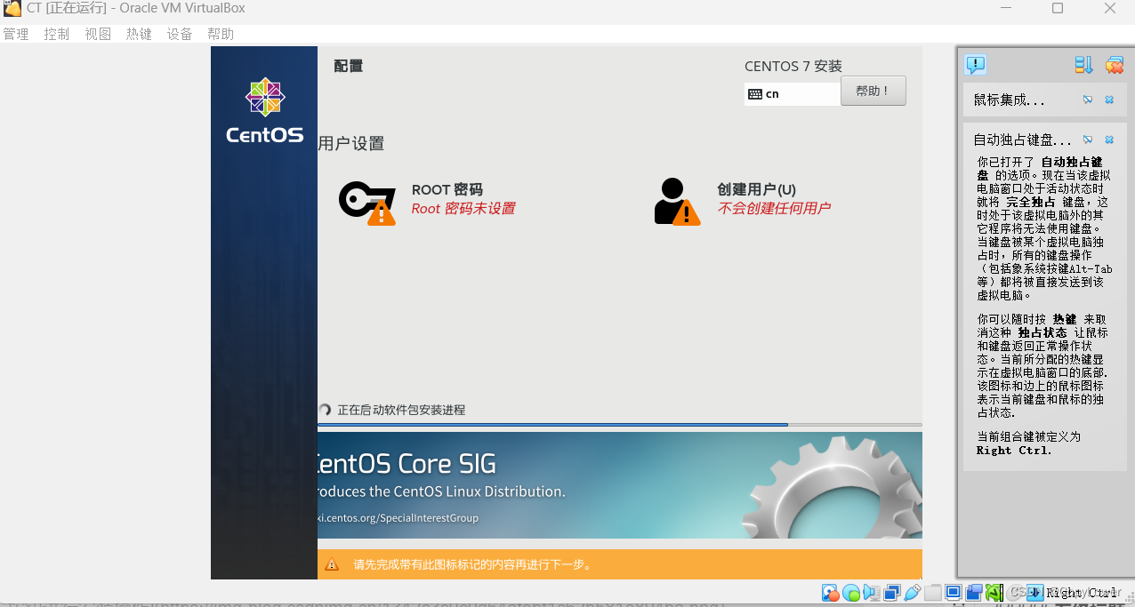Click the CentOS Core SIG banner

click(x=619, y=485)
